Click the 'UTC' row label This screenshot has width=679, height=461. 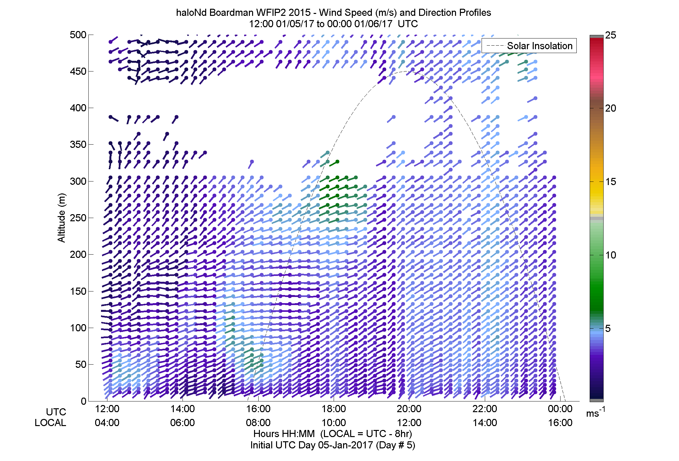tap(56, 412)
